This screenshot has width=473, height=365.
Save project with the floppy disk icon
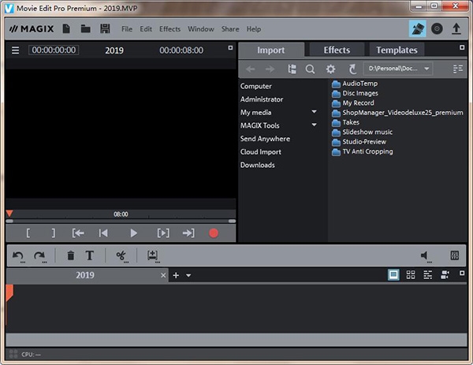105,29
